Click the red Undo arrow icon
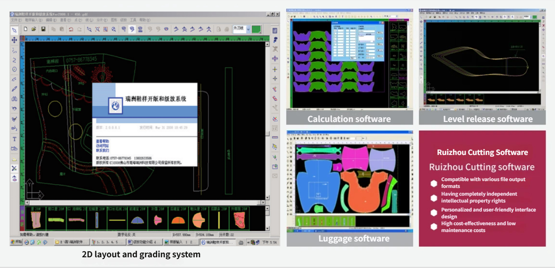Viewport: 555px width, 268px height. [71, 29]
